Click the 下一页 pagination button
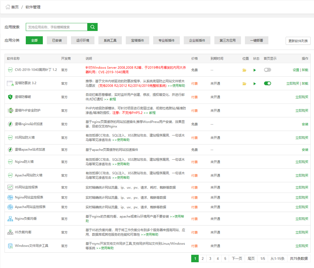314x268 pixels. [x=237, y=259]
